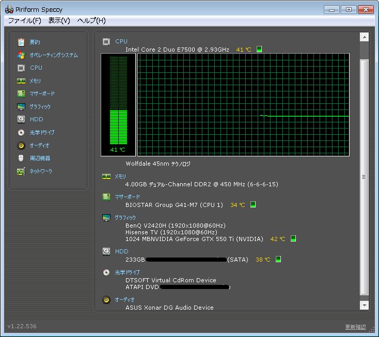Open the メモリ heading link in summary
Screen dimensions: 379x337
point(120,176)
